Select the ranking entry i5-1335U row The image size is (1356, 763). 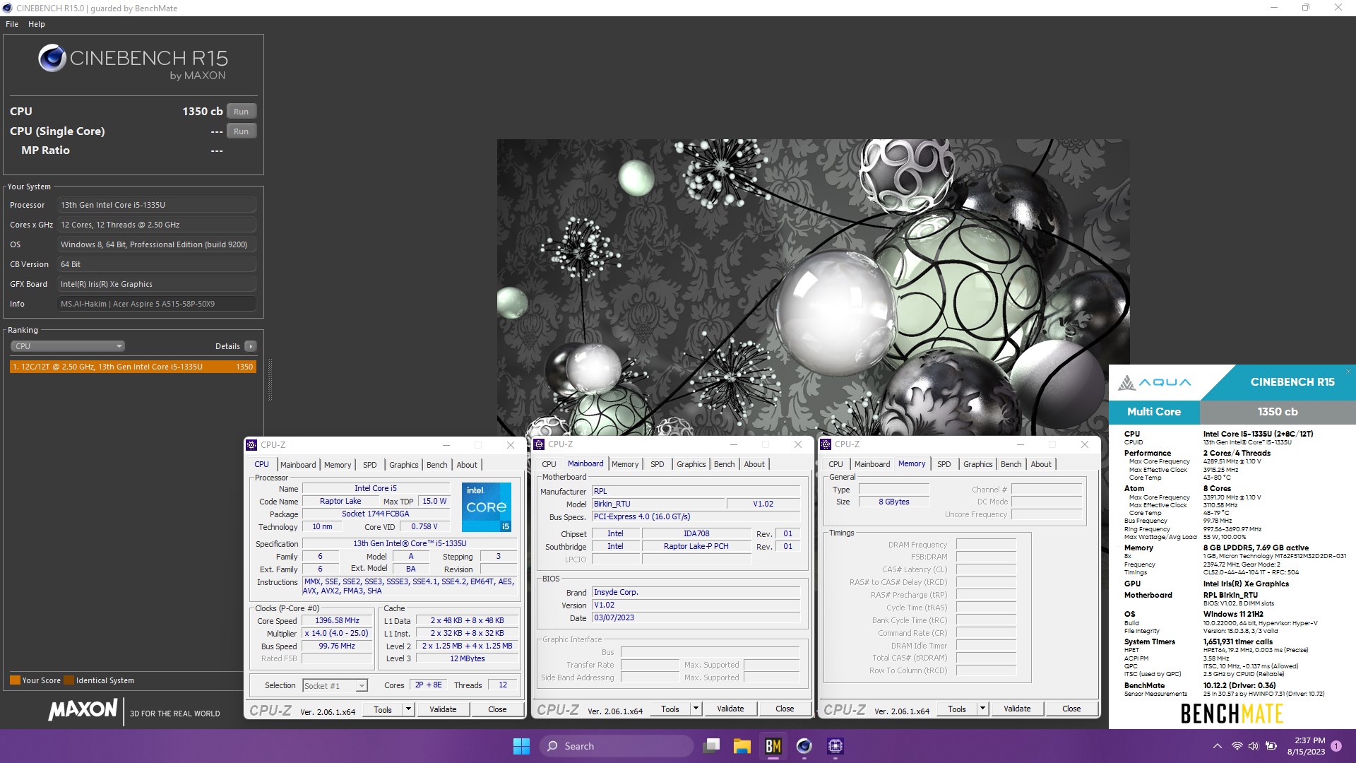coord(133,367)
